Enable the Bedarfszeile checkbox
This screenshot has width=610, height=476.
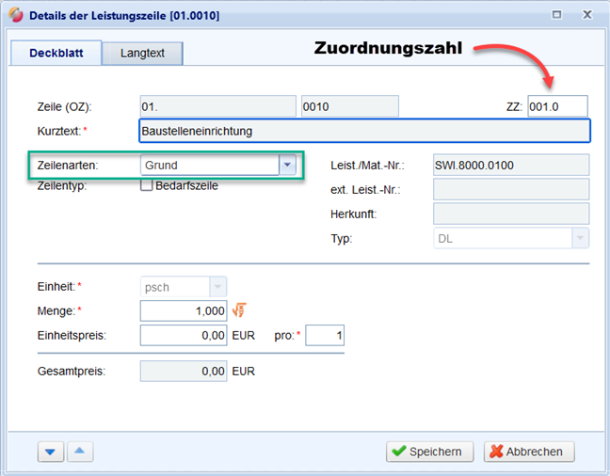[x=147, y=185]
